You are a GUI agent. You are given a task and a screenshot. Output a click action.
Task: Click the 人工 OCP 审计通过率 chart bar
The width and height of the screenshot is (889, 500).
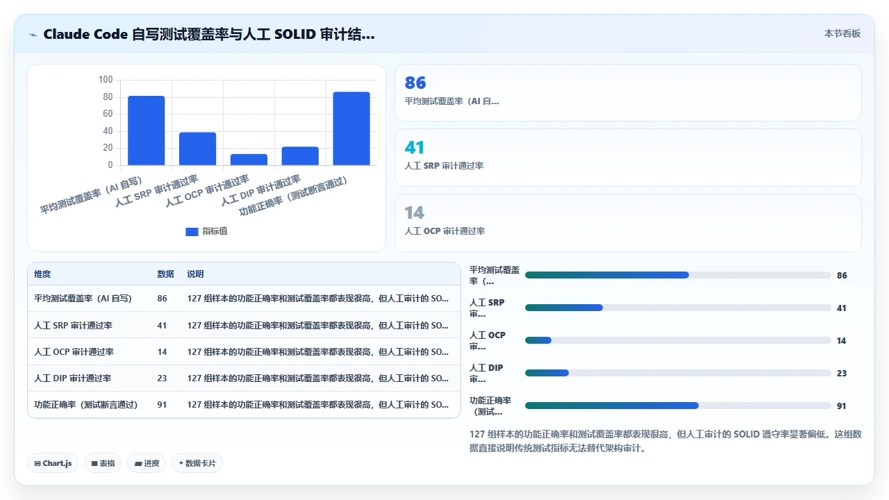249,160
